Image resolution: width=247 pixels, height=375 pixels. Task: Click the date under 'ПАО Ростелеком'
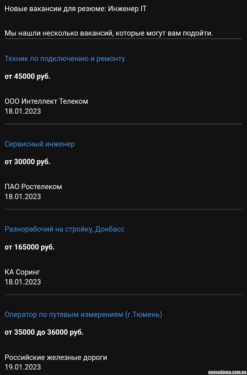coord(23,197)
